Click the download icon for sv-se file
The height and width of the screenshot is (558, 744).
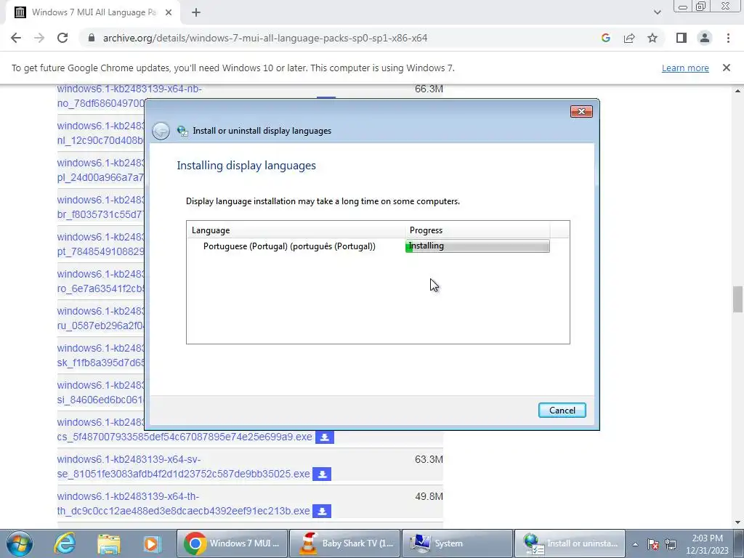[x=322, y=474]
